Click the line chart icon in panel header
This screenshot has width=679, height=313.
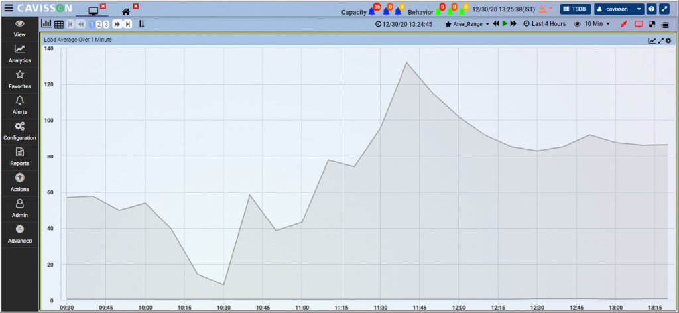(652, 40)
